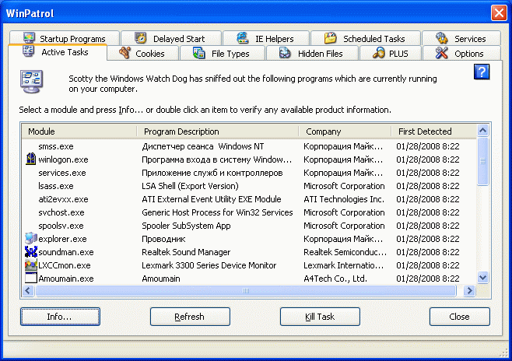The image size is (512, 361).
Task: Sort by First Detected column header
Action: [x=433, y=131]
